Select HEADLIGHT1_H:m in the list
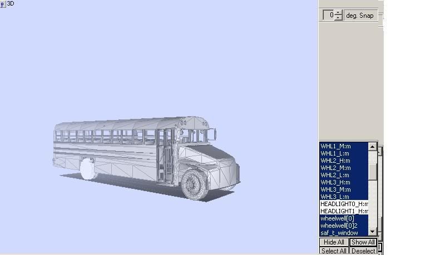Viewport: 445px width, 255px height. [x=343, y=211]
